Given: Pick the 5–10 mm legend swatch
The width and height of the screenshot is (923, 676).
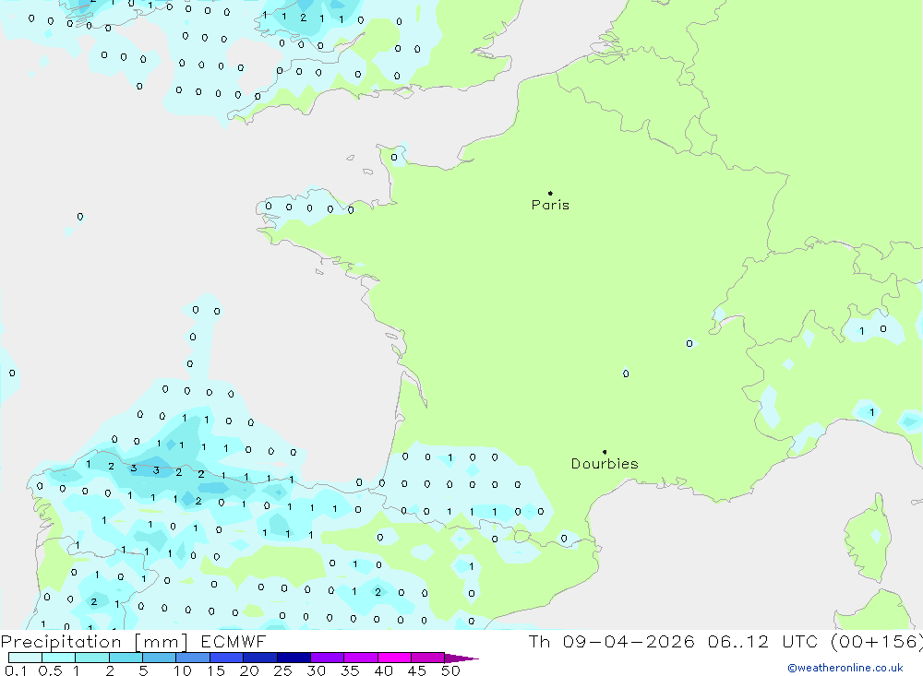Looking at the screenshot, I should point(160,658).
